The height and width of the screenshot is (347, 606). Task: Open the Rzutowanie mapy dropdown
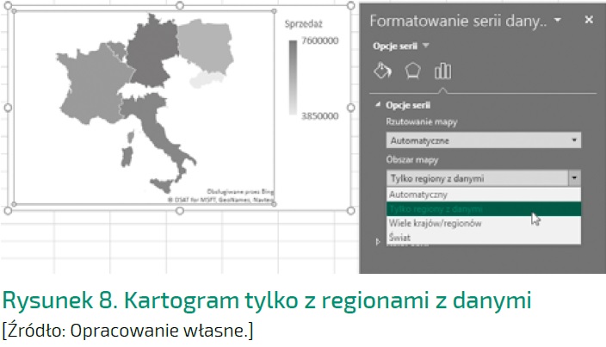click(483, 140)
